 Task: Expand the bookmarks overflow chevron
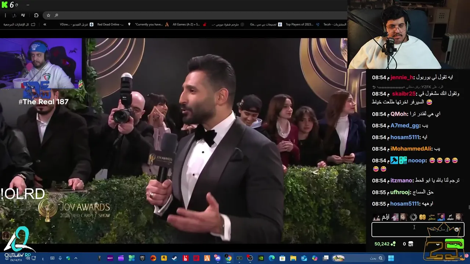click(45, 25)
